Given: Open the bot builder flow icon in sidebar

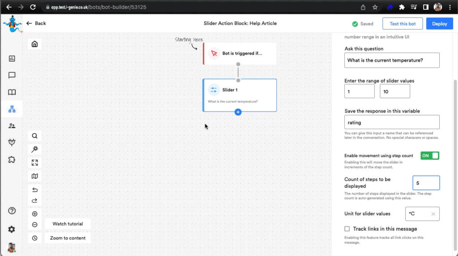Looking at the screenshot, I should coord(12,109).
